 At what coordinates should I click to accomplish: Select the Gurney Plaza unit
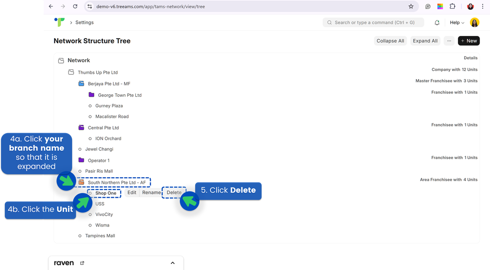click(x=109, y=106)
